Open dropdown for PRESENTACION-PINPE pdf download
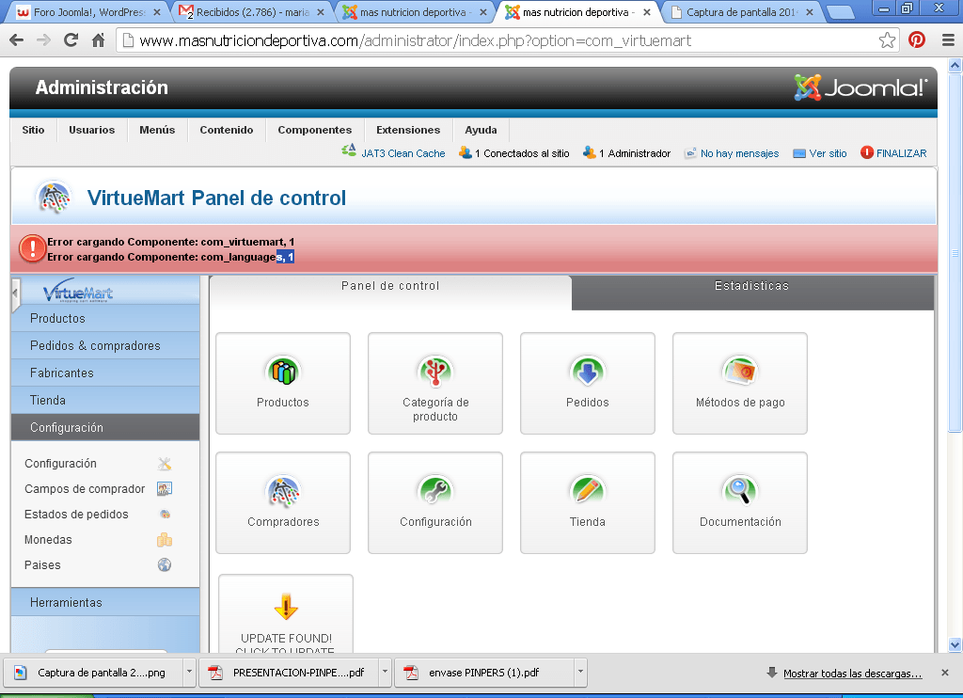The height and width of the screenshot is (698, 963). pyautogui.click(x=385, y=673)
